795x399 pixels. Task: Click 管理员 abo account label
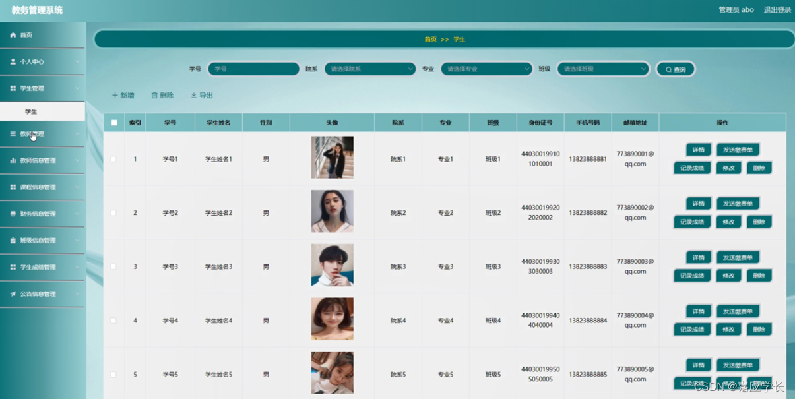click(x=736, y=10)
